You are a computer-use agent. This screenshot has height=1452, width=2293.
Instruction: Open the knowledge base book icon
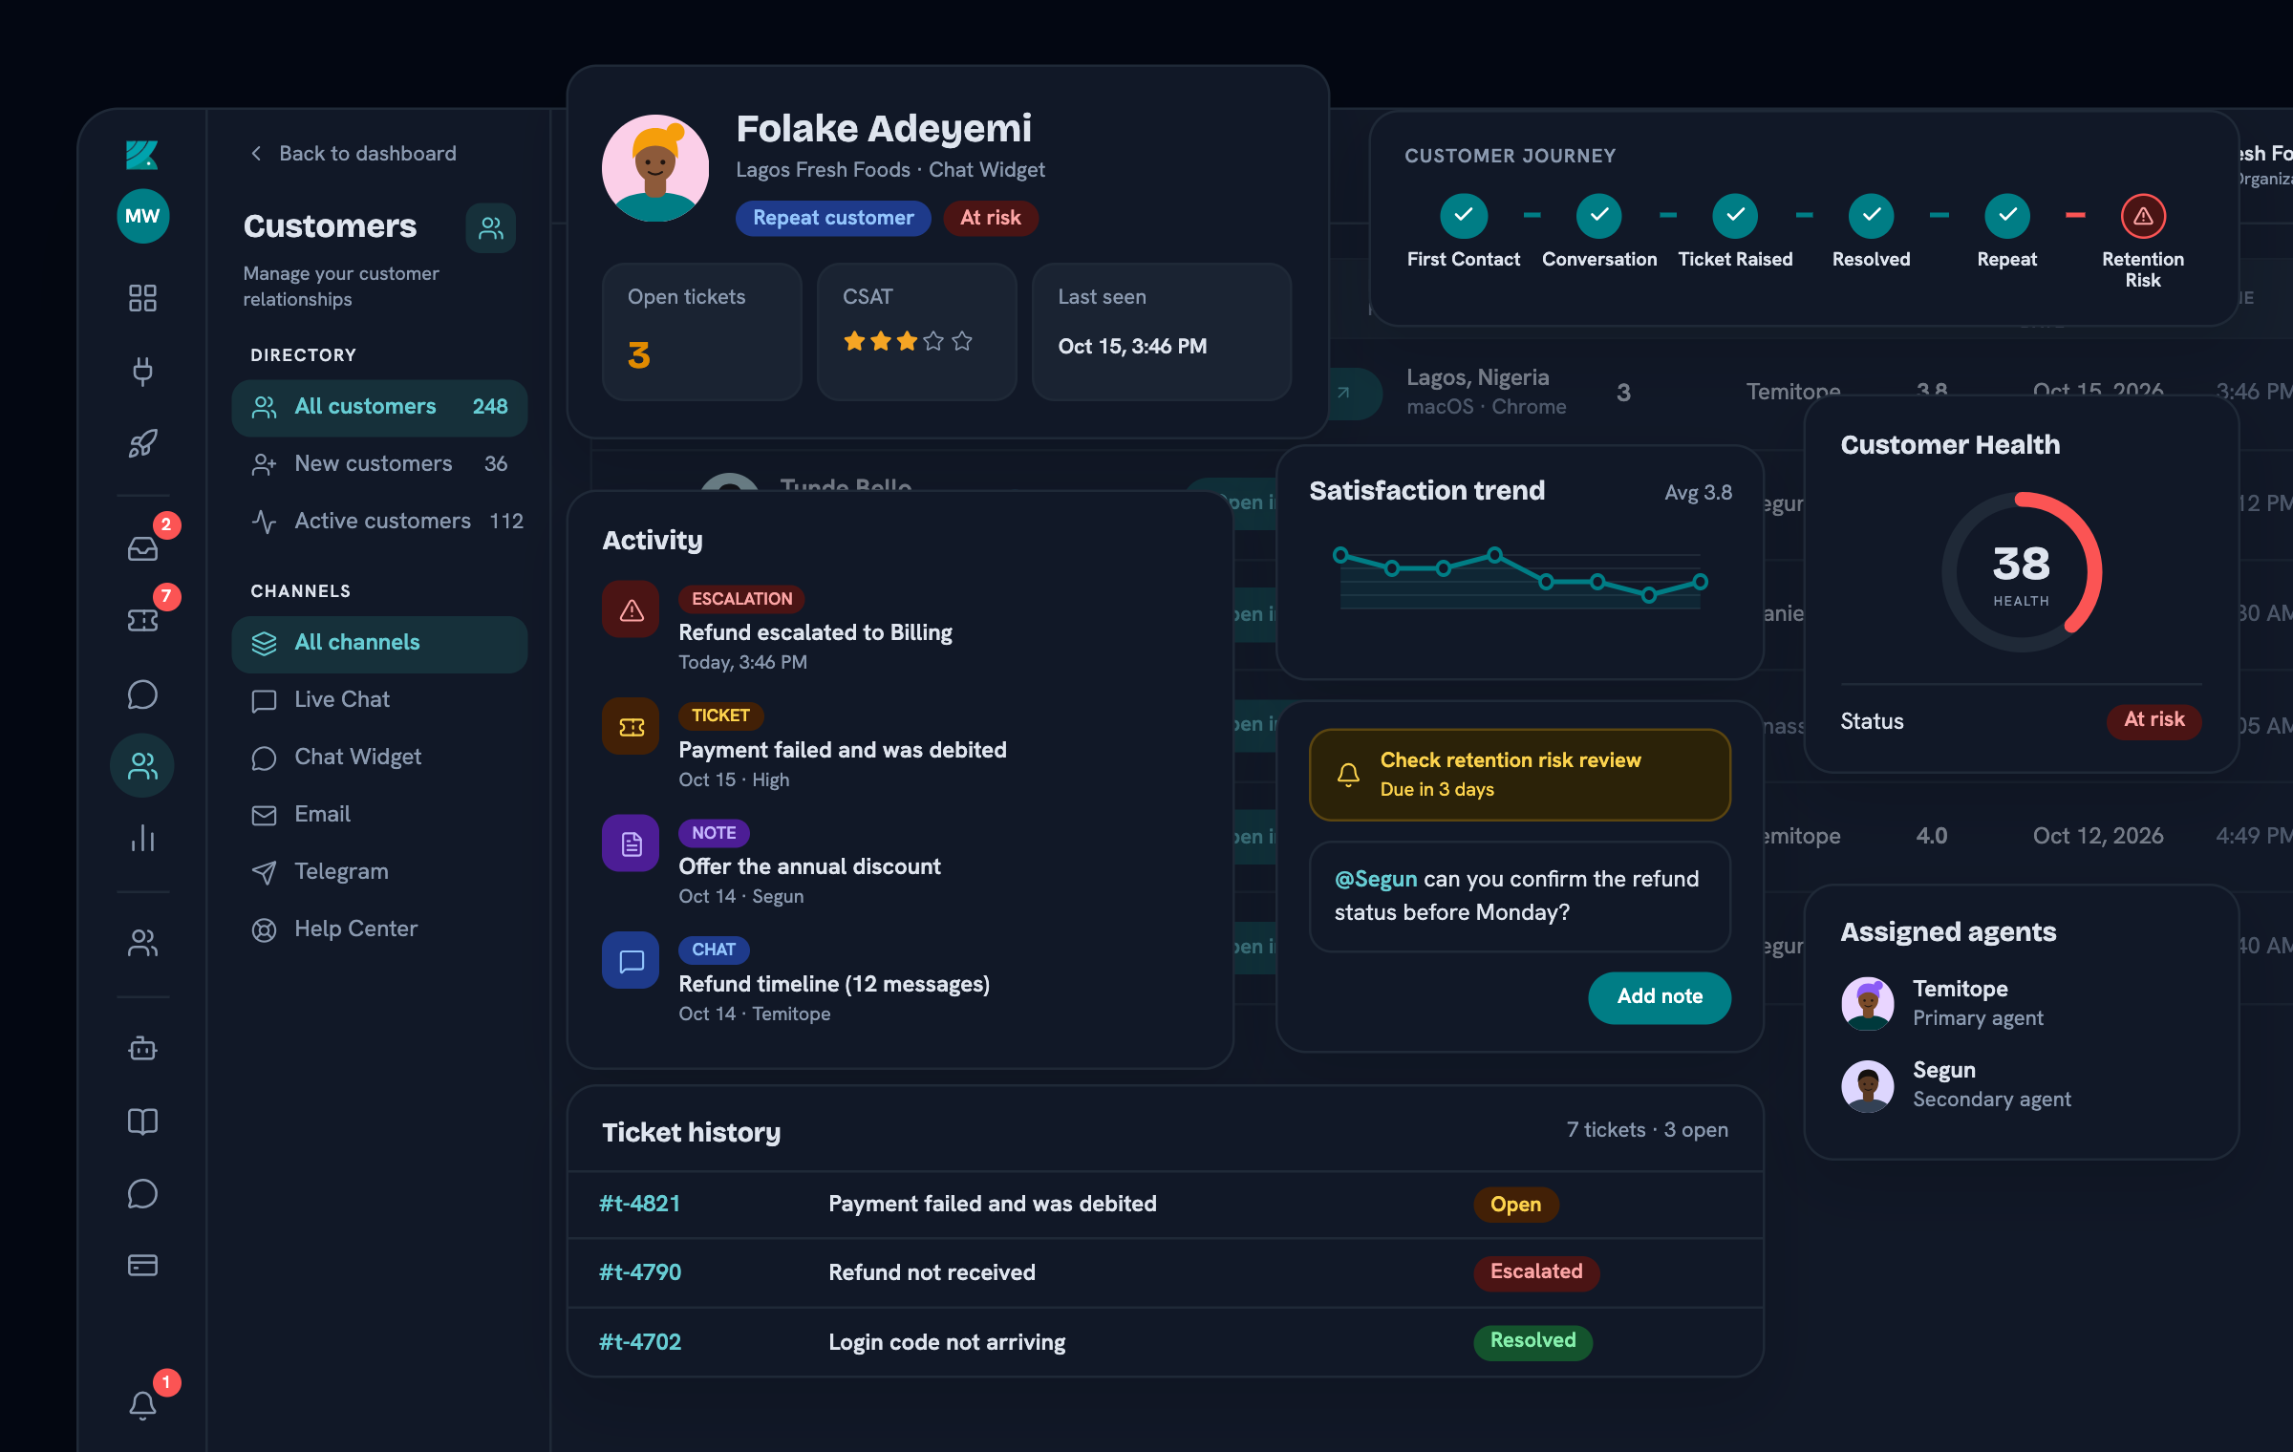click(x=142, y=1121)
